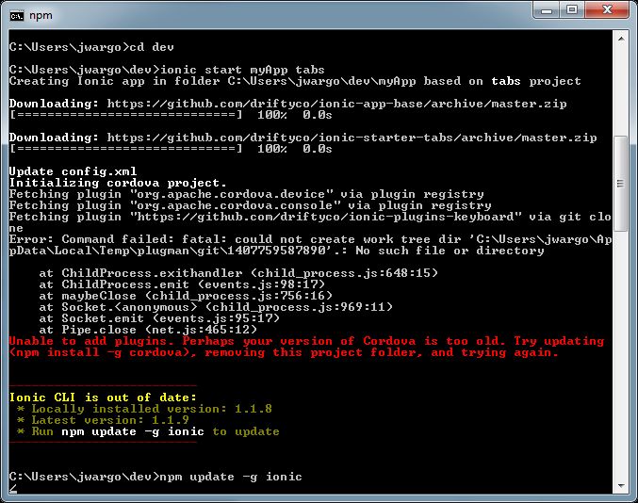This screenshot has width=638, height=503.
Task: Click the ionic-app-base master.zip download URL
Action: [336, 104]
